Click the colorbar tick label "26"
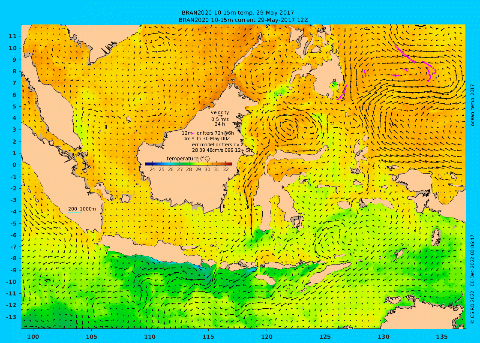 tap(171, 169)
